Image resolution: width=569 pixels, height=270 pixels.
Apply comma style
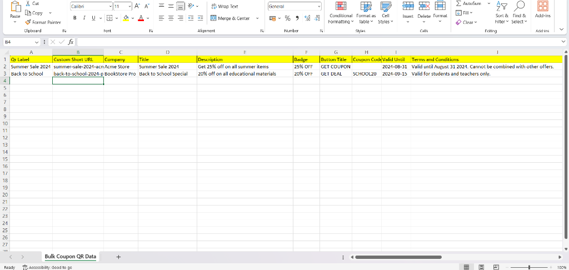[x=297, y=18]
